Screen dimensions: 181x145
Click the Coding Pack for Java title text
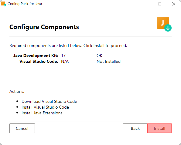(25, 4)
